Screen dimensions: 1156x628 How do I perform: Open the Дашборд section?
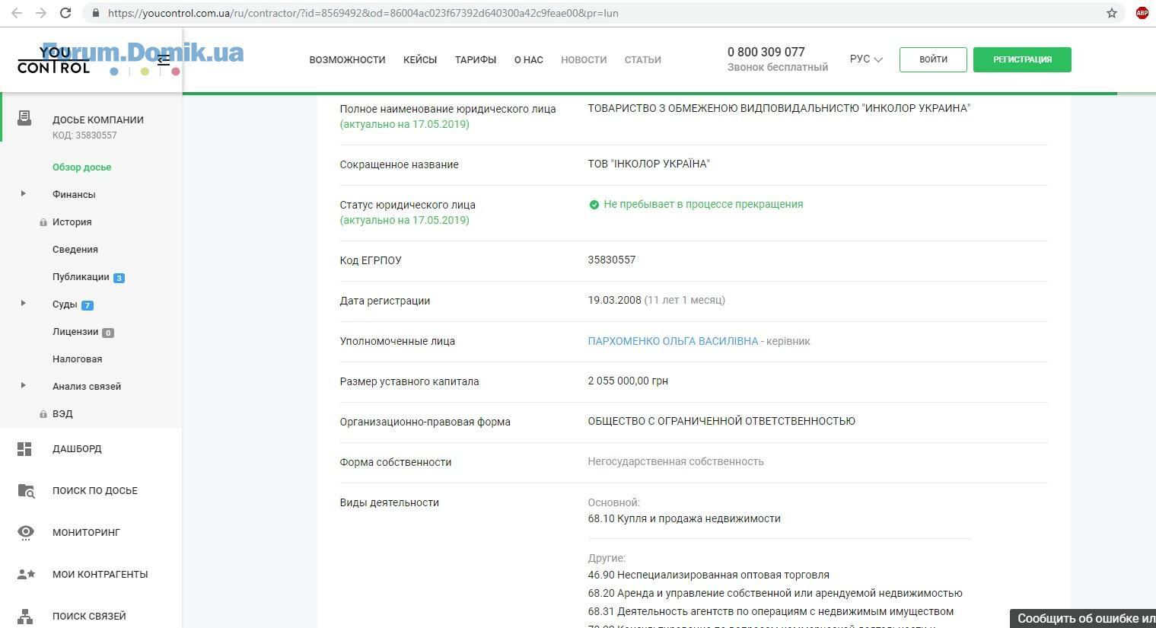(77, 449)
